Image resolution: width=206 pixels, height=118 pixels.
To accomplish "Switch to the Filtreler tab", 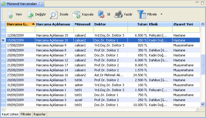I will coord(26,114).
